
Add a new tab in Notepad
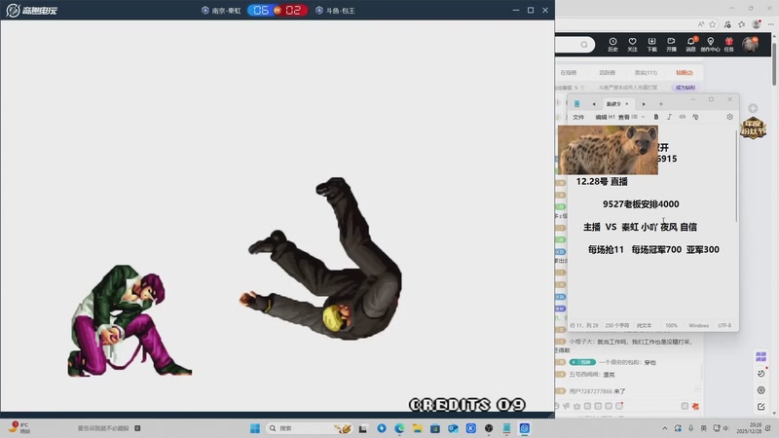pos(661,104)
